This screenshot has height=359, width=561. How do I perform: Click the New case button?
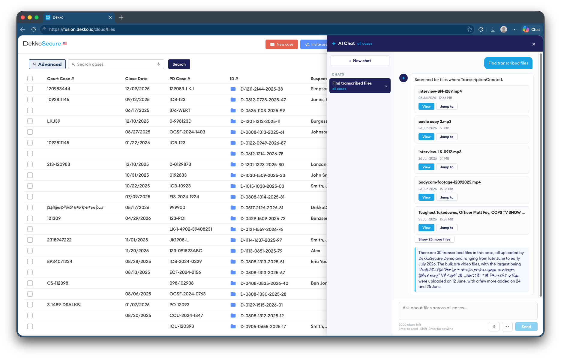coord(281,44)
